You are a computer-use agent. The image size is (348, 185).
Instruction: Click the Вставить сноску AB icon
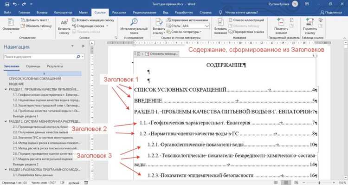(x=64, y=22)
